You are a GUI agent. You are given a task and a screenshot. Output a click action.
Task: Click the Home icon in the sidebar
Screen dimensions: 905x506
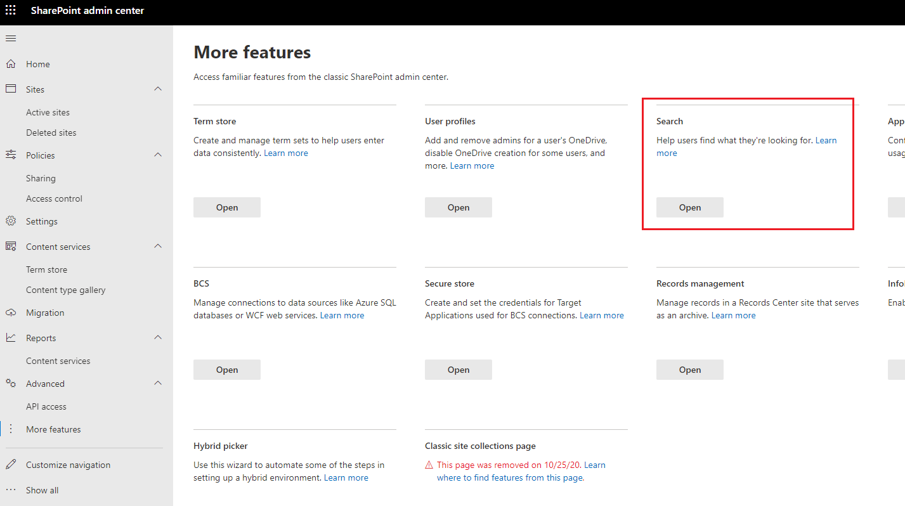[x=10, y=63]
